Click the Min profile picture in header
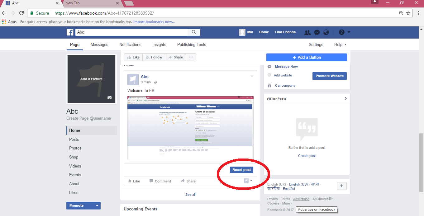The height and width of the screenshot is (216, 424). [242, 32]
